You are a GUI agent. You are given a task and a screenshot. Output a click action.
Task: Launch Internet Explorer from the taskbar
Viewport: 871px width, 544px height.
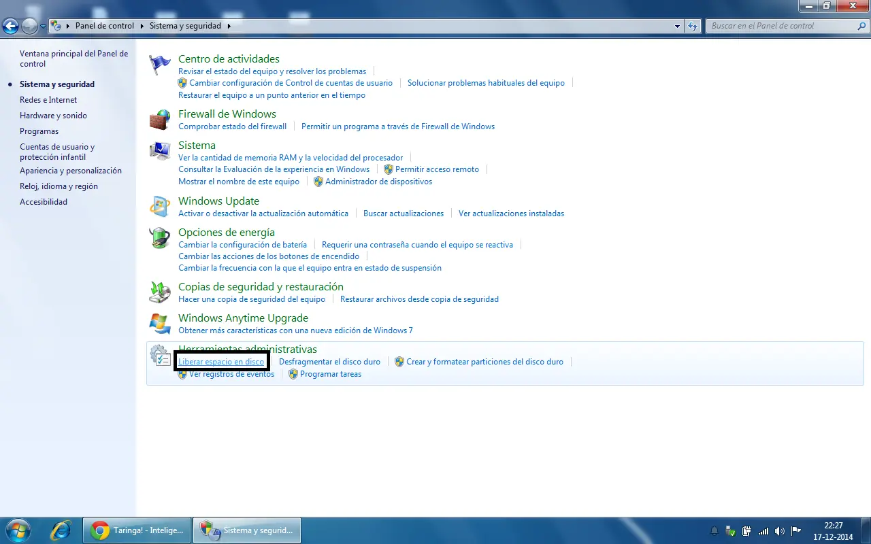[61, 530]
